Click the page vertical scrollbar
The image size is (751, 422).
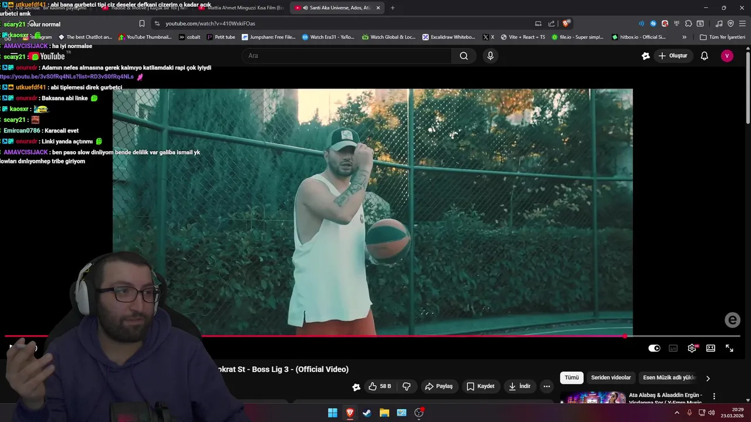pos(748,88)
